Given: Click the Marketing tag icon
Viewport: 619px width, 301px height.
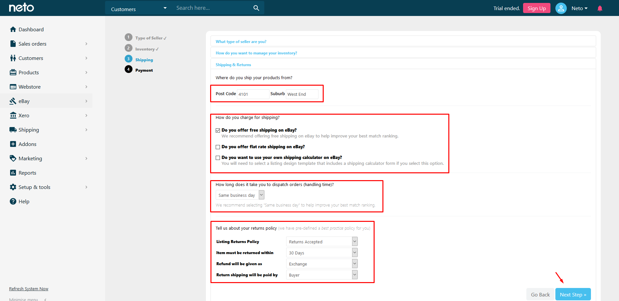Looking at the screenshot, I should [x=13, y=158].
